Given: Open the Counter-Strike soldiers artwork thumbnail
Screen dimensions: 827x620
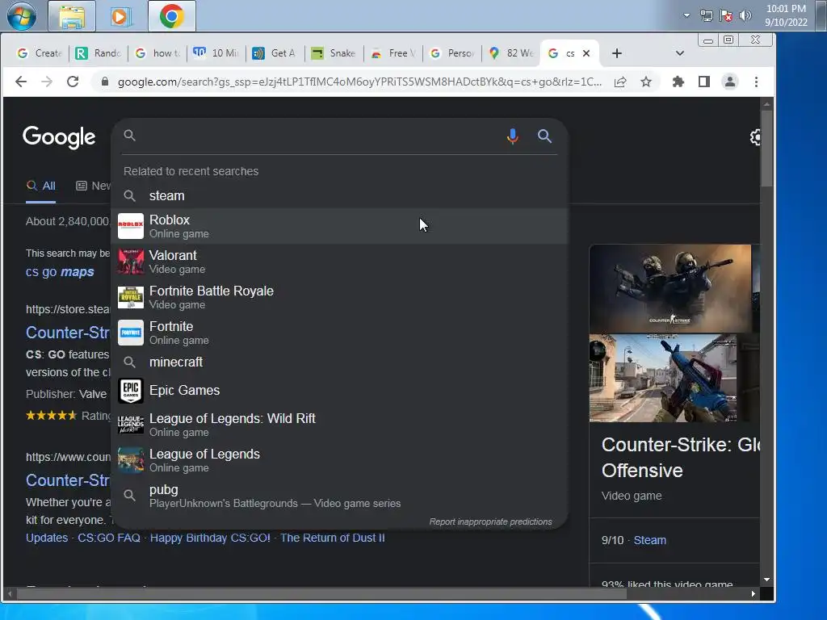Looking at the screenshot, I should point(670,288).
